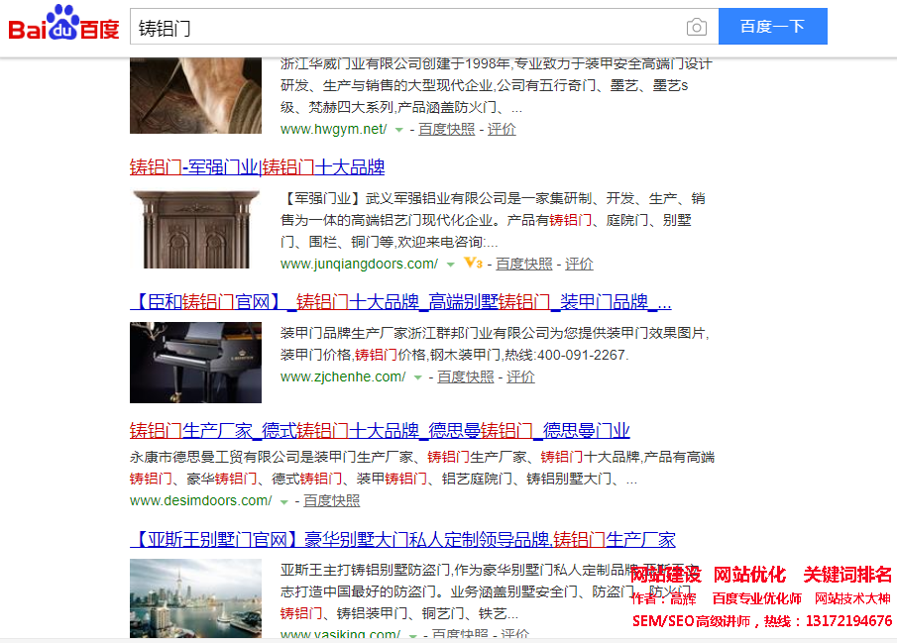Image resolution: width=897 pixels, height=643 pixels.
Task: Open 百度快照 for www.hwgym.net
Action: coord(446,130)
